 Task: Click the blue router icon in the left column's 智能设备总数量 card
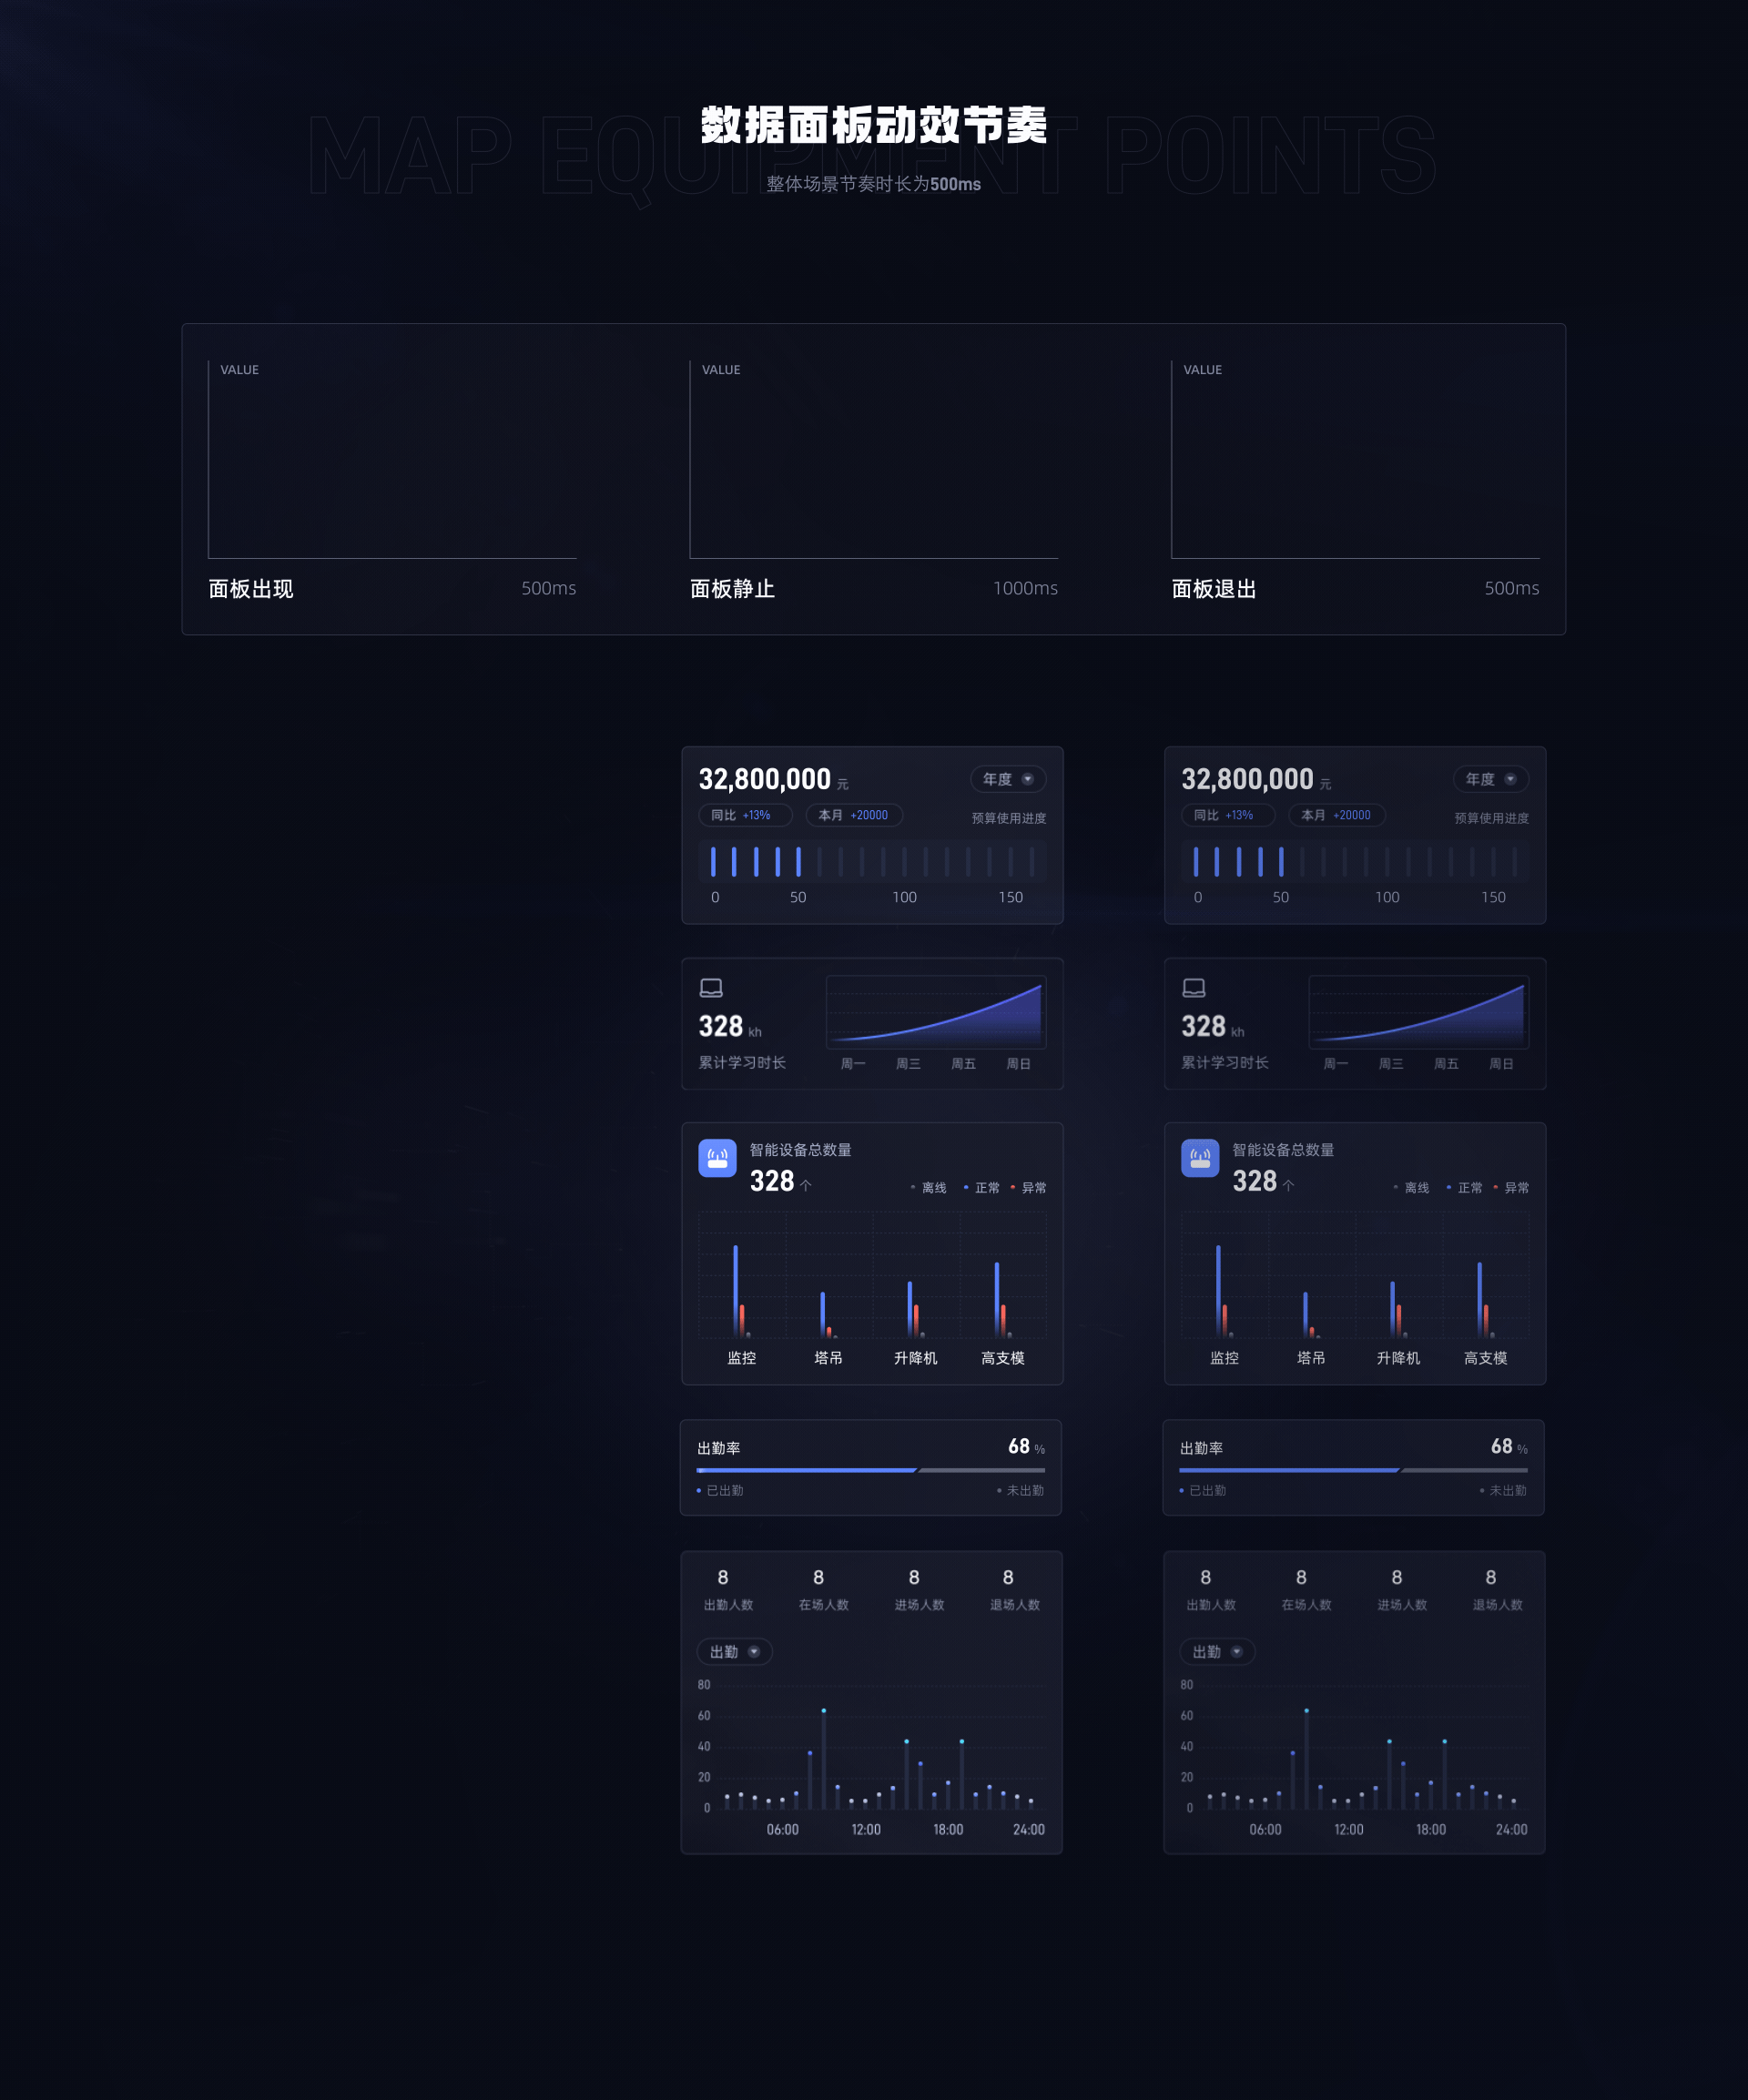click(x=717, y=1158)
